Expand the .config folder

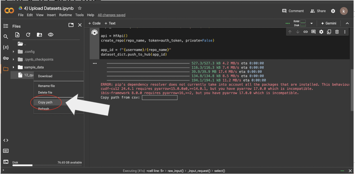click(x=14, y=52)
